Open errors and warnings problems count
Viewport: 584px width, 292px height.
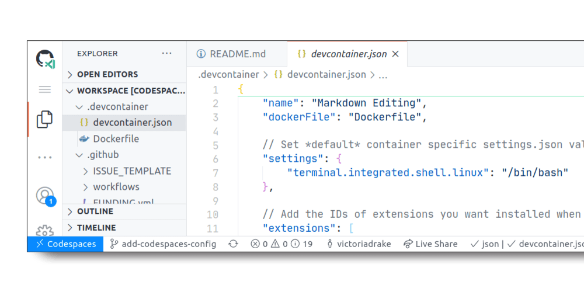coord(281,244)
